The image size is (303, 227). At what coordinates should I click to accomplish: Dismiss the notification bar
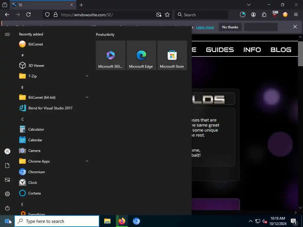tap(295, 27)
